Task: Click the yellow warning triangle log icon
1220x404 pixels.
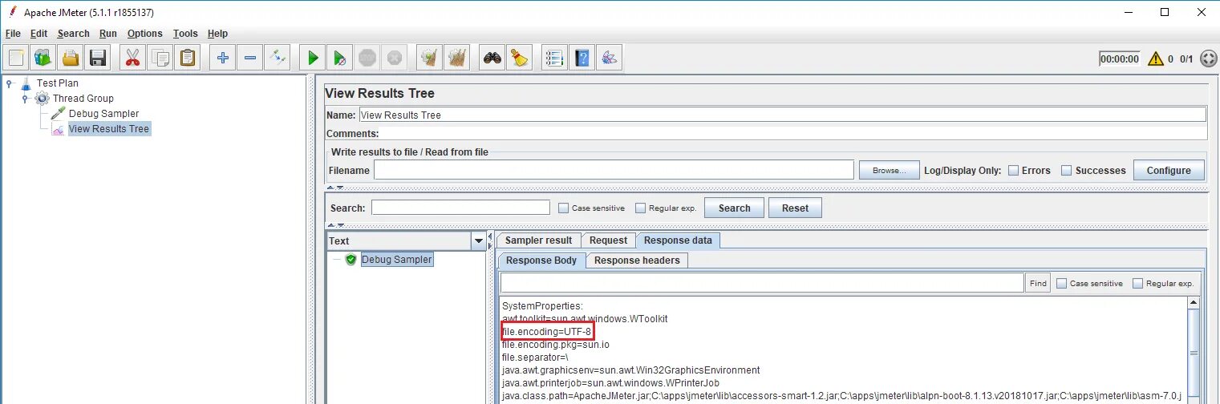Action: pyautogui.click(x=1155, y=59)
